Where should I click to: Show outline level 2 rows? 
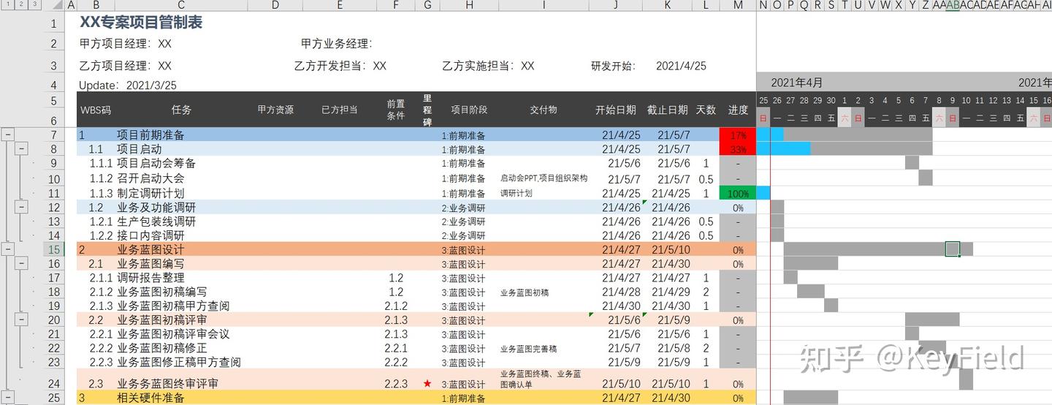click(x=21, y=4)
